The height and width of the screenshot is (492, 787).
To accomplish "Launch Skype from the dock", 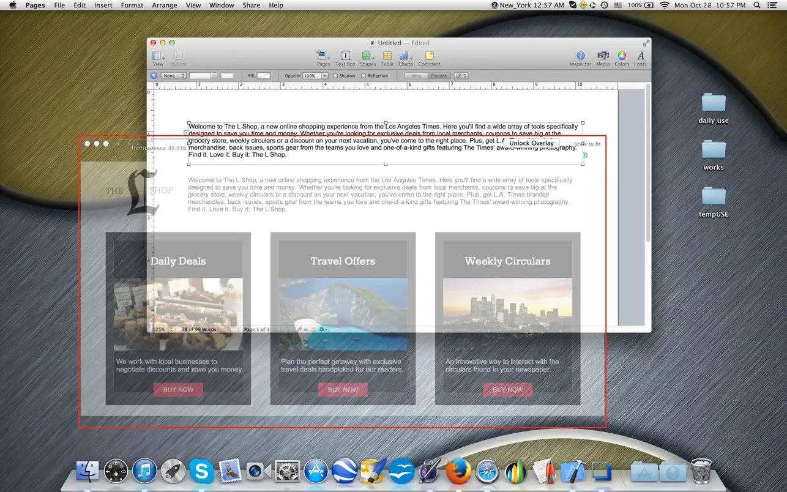I will click(x=201, y=471).
